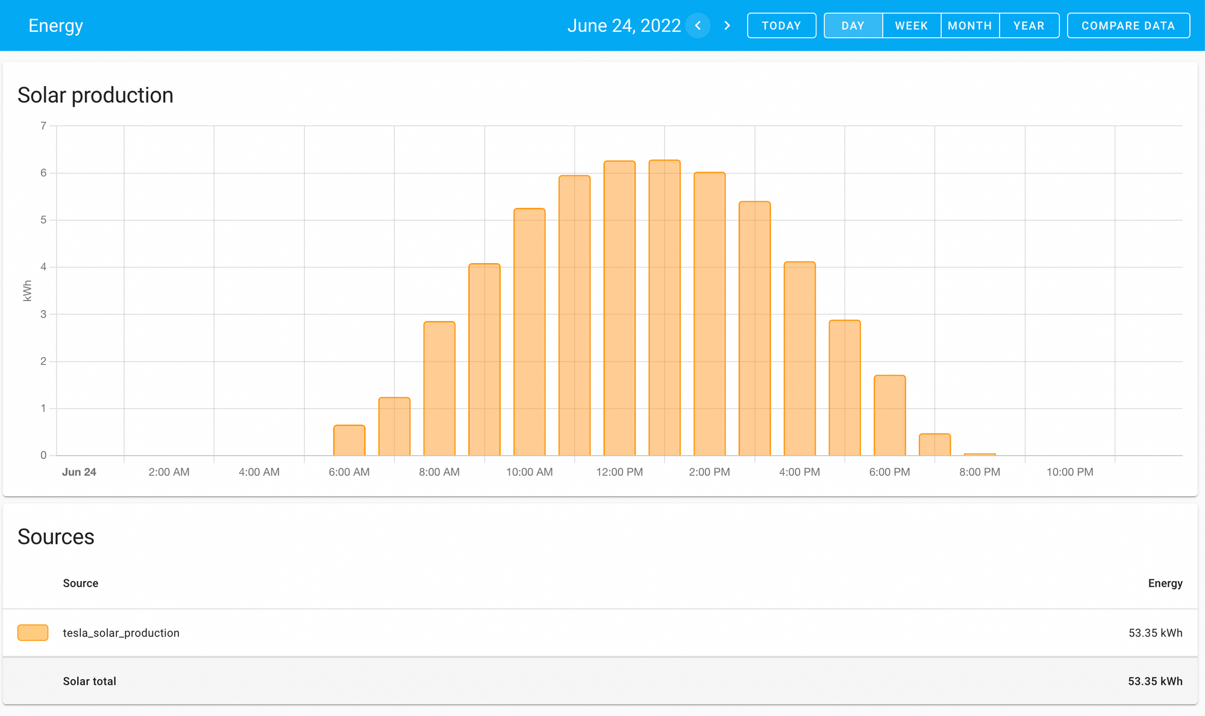Go to the previous day arrow

(698, 25)
